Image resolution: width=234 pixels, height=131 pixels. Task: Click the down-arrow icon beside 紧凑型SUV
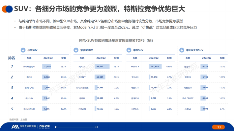tap(76, 50)
